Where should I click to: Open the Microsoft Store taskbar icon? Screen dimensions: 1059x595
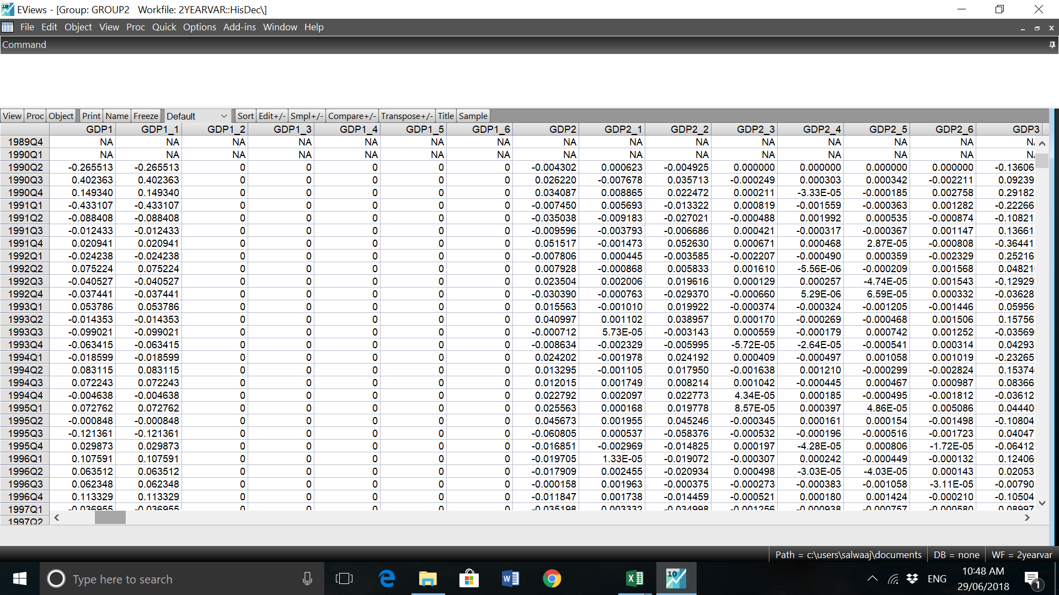coord(469,578)
